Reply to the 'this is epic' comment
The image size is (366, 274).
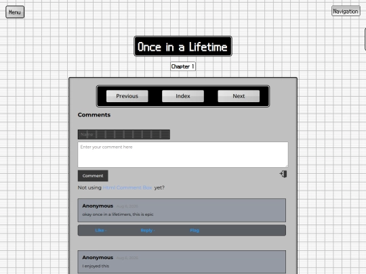pyautogui.click(x=147, y=231)
